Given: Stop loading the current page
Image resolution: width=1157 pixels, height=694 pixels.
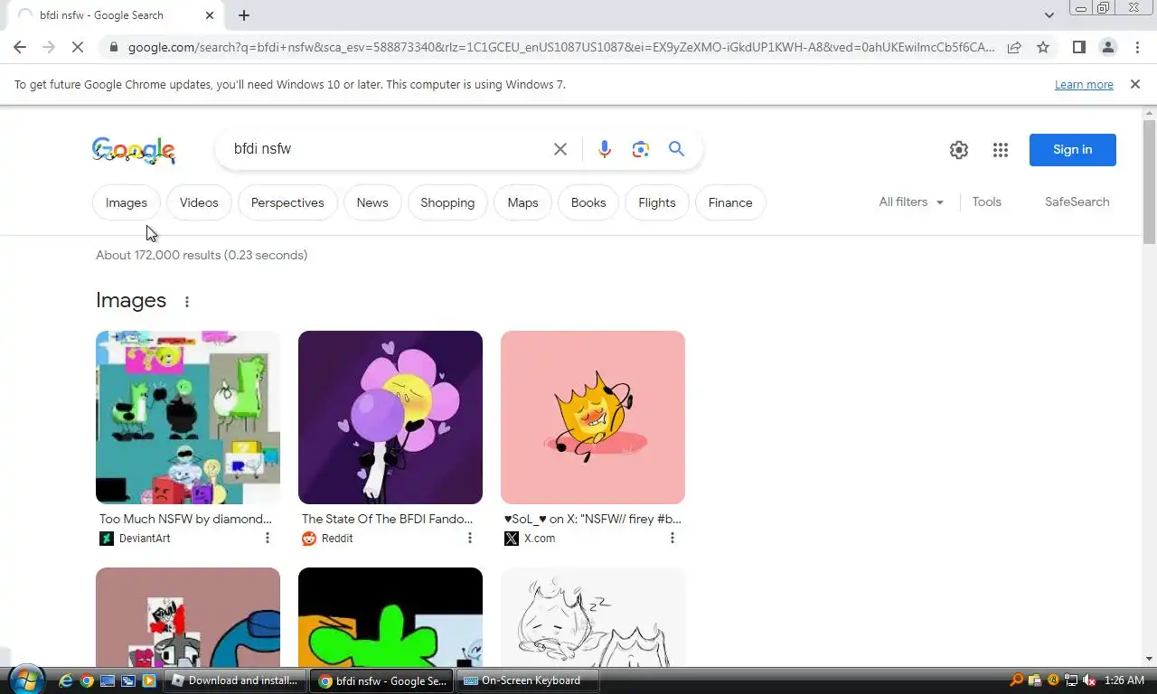Looking at the screenshot, I should tap(78, 47).
